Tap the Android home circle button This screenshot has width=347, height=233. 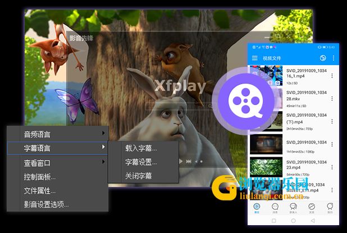pyautogui.click(x=294, y=221)
